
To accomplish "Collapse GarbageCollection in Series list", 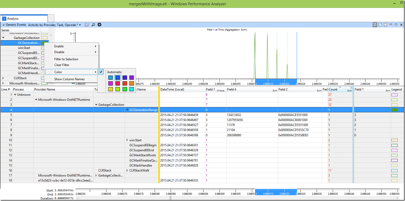I will click(3, 38).
